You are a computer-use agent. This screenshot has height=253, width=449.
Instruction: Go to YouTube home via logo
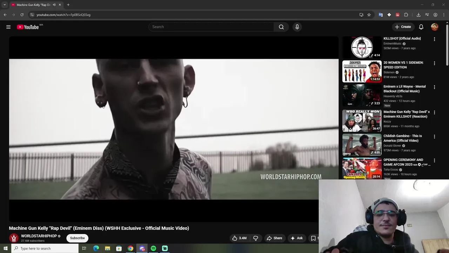[x=28, y=27]
